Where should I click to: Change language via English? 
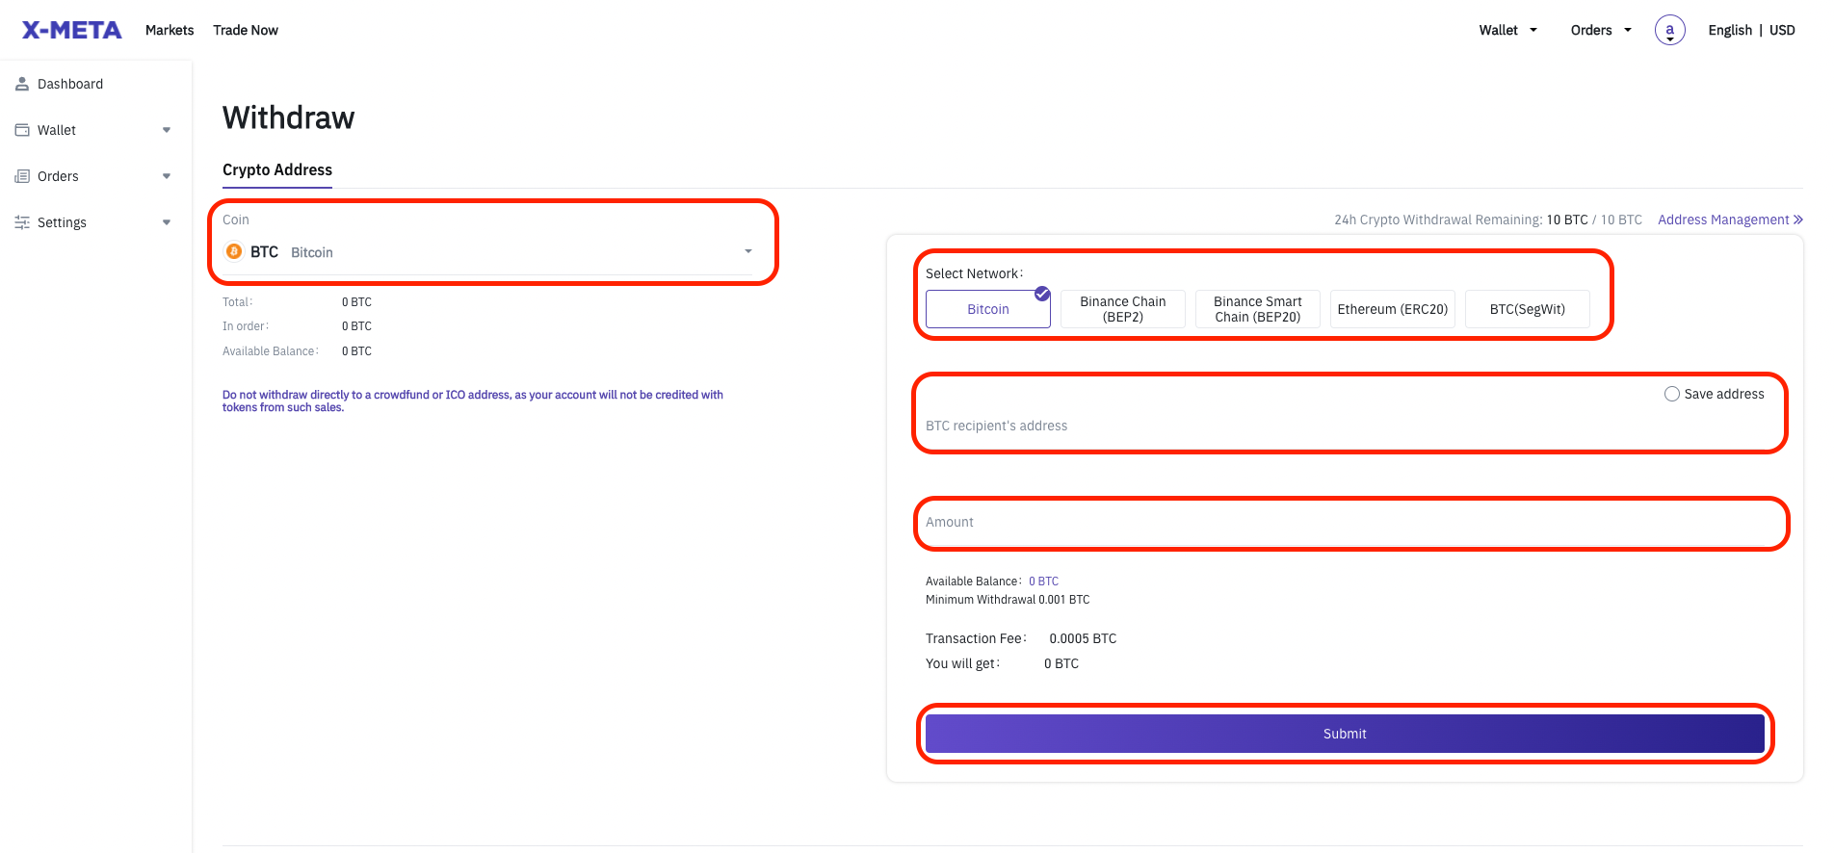(x=1730, y=30)
